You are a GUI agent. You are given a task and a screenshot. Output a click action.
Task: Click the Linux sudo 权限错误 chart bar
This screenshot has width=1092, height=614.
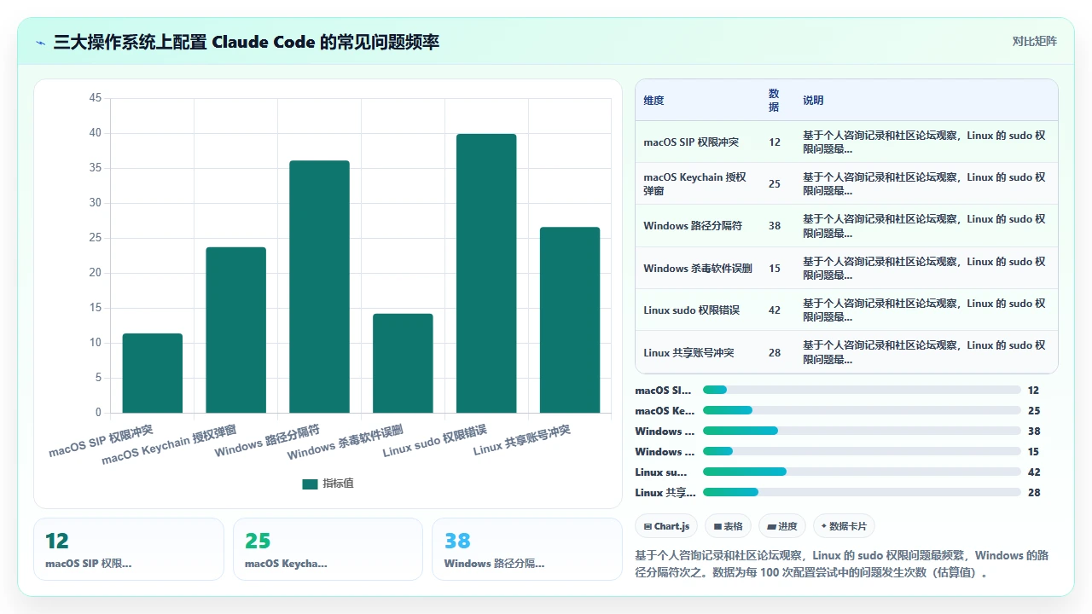pyautogui.click(x=486, y=274)
